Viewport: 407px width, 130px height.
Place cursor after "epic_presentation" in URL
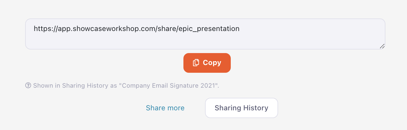click(x=240, y=29)
